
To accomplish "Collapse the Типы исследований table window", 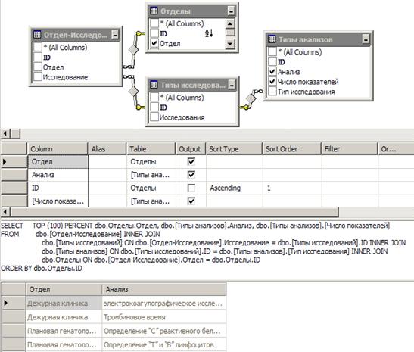I will 232,85.
